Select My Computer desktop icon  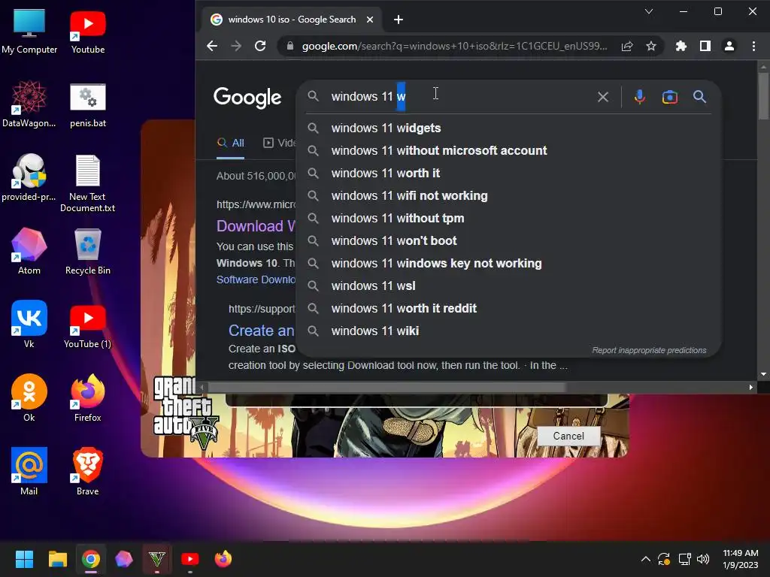pos(29,32)
